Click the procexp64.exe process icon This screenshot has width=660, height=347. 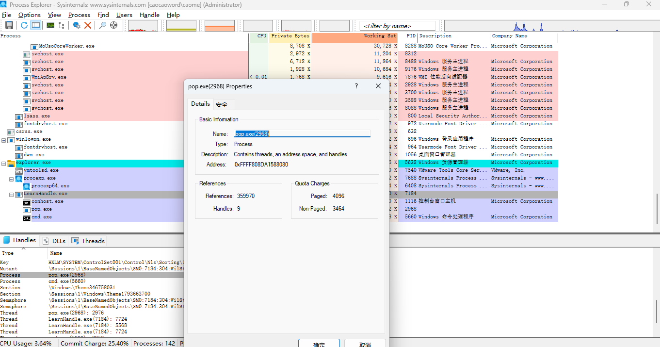point(27,186)
